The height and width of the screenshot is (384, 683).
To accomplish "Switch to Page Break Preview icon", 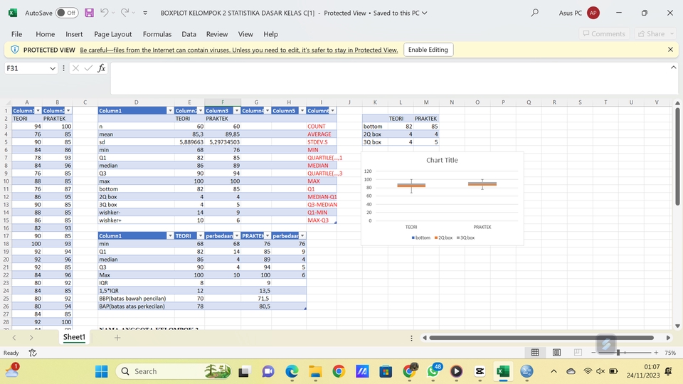I will [578, 353].
